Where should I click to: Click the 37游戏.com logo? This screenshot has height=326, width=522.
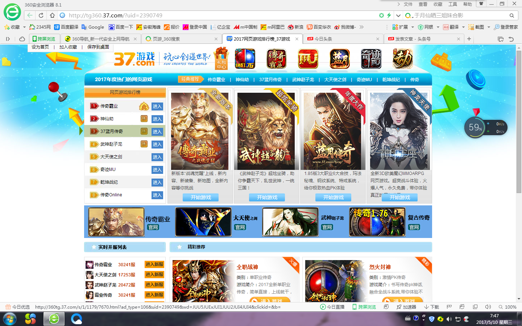pos(134,59)
